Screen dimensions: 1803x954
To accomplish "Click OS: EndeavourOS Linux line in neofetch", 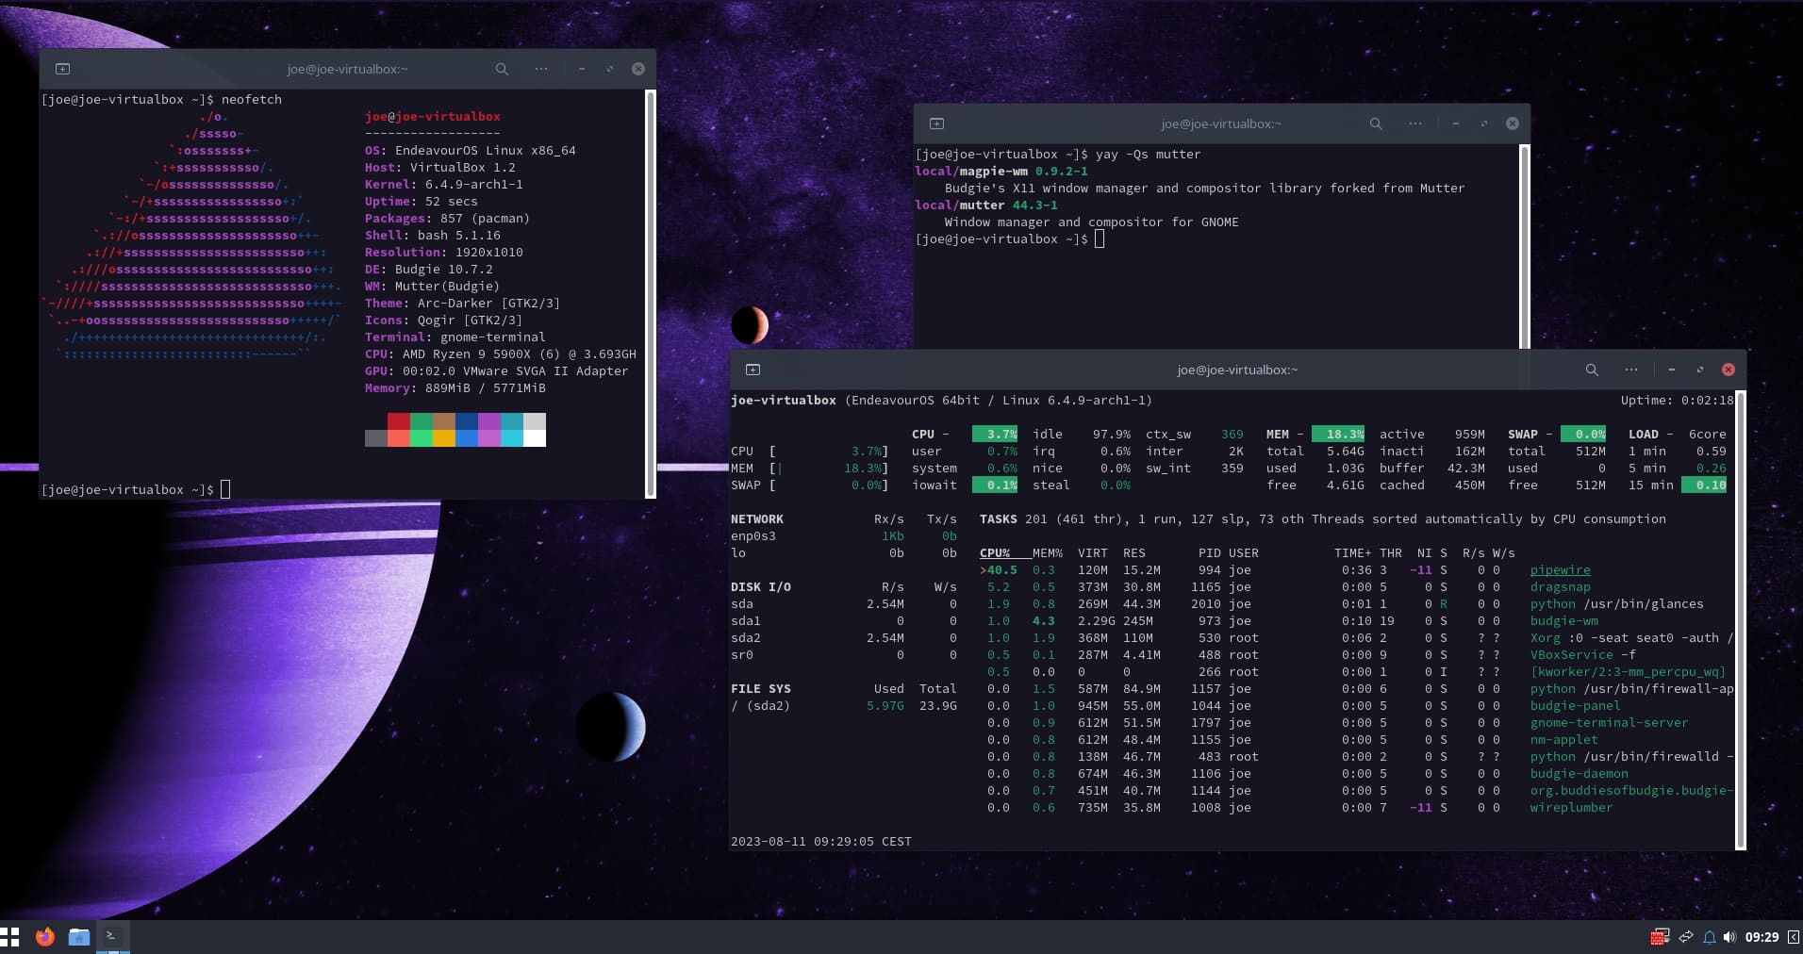I will click(x=471, y=151).
